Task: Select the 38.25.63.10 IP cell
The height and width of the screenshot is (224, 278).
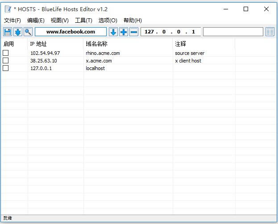Action: click(x=44, y=61)
